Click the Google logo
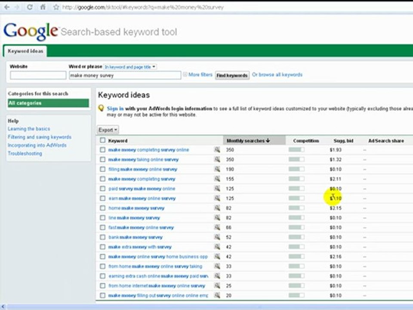 click(31, 31)
